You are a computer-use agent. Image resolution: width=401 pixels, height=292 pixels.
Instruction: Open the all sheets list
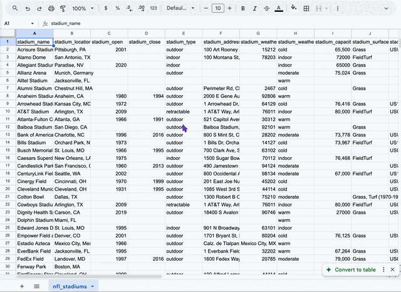[36, 286]
